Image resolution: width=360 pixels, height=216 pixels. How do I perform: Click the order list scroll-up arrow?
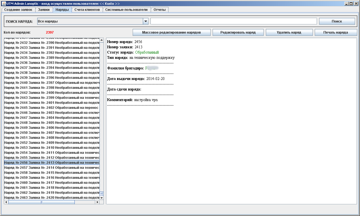102,40
